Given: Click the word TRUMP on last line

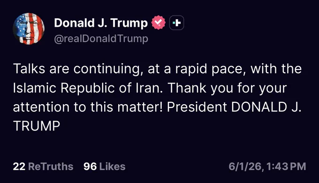Looking at the screenshot, I should [37, 126].
